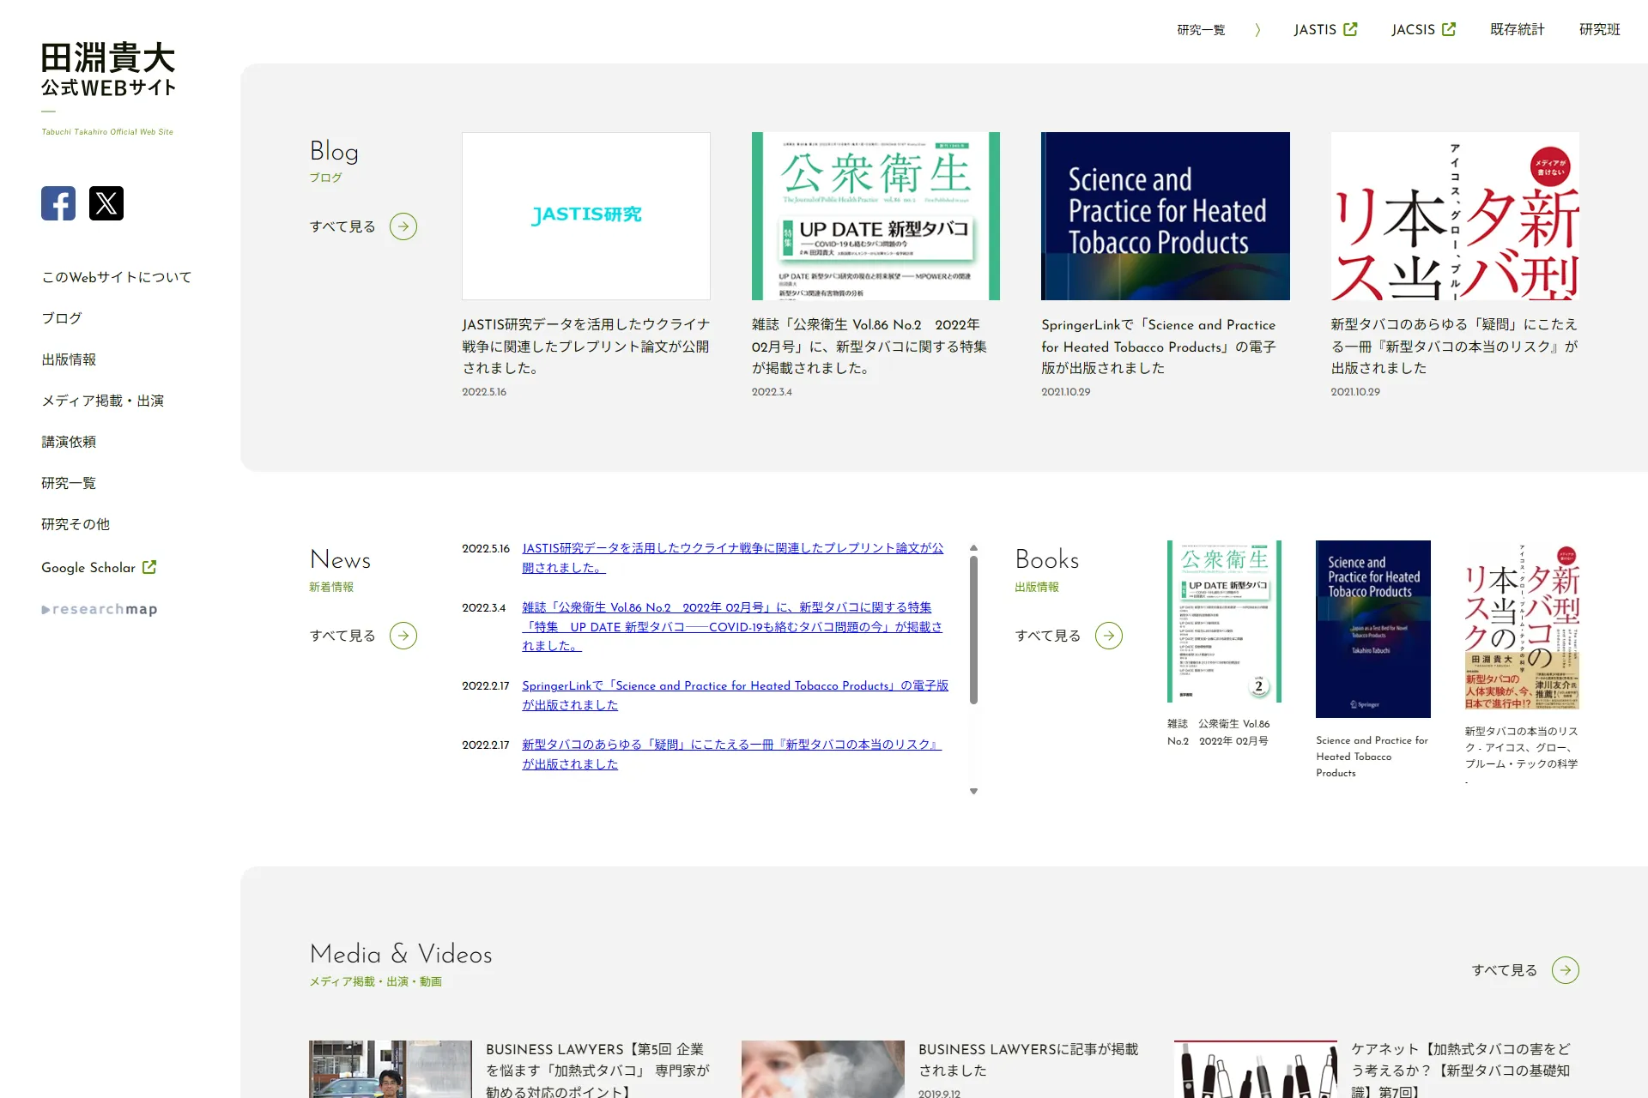
Task: Click the external-link icon beside JASTIS
Action: coord(1350,29)
